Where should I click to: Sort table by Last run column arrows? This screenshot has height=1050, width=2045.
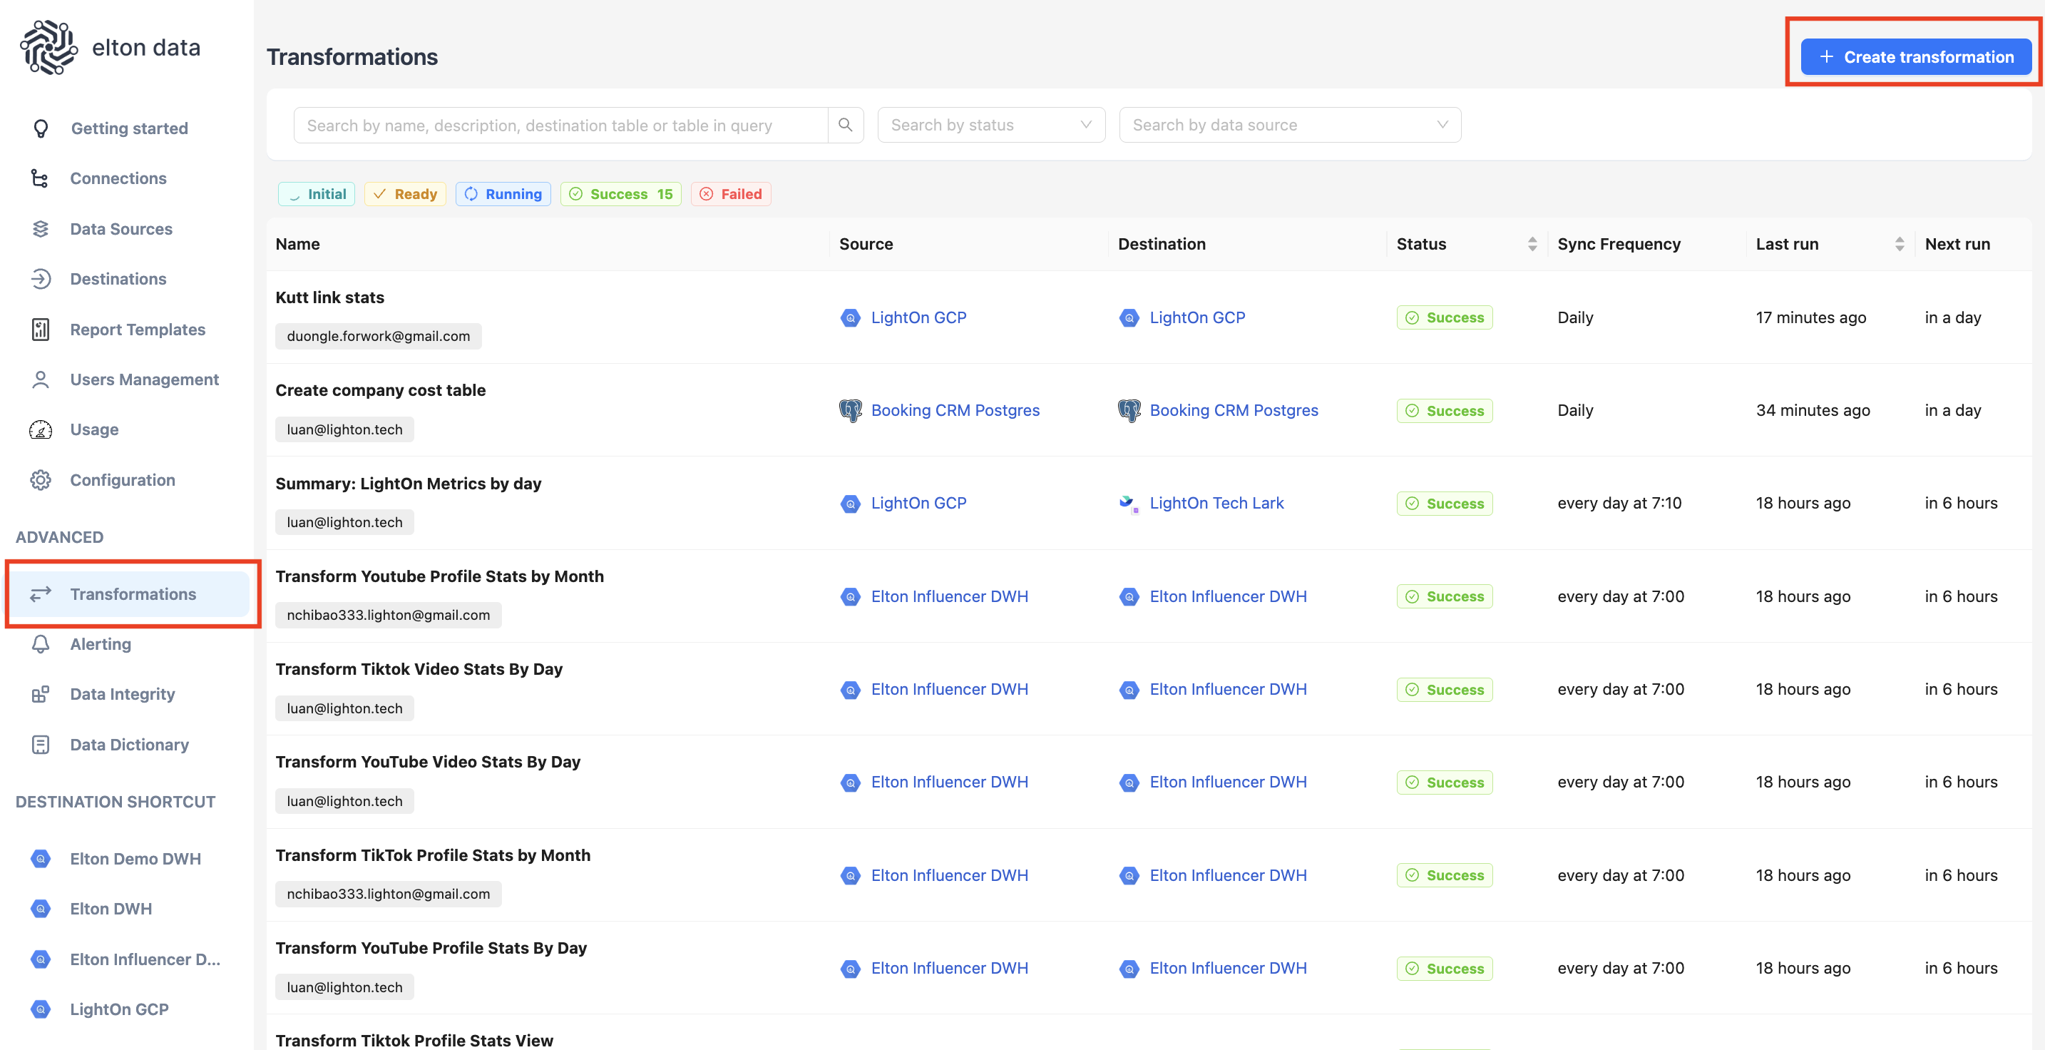coord(1900,245)
